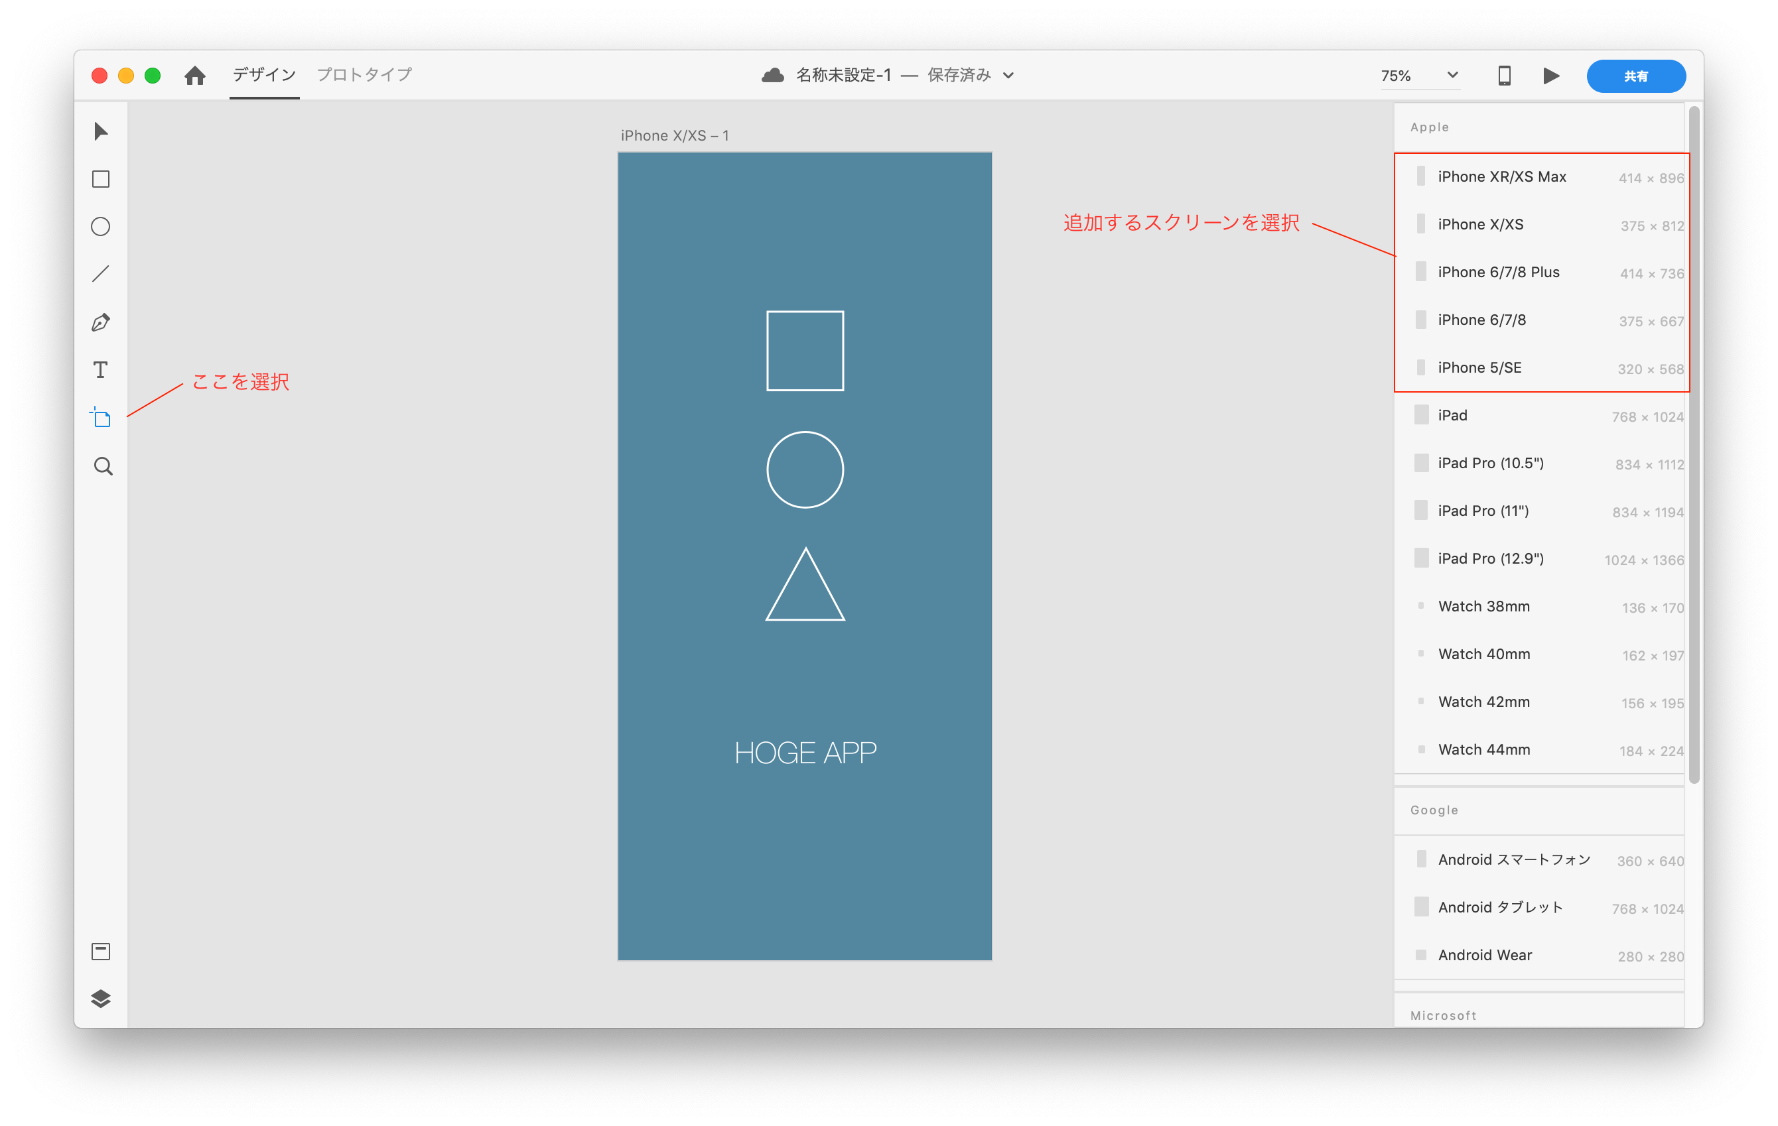Screen dimensions: 1778x1126
Task: Choose iPhone X/XS artboard preset
Action: pyautogui.click(x=1540, y=224)
